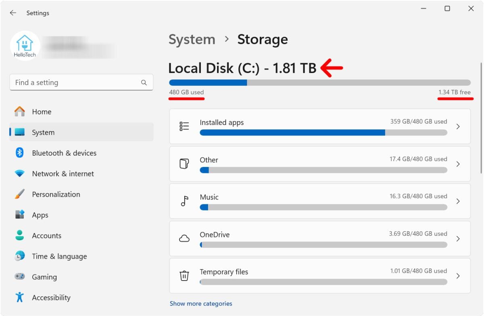
Task: Click the System breadcrumb link
Action: (192, 39)
